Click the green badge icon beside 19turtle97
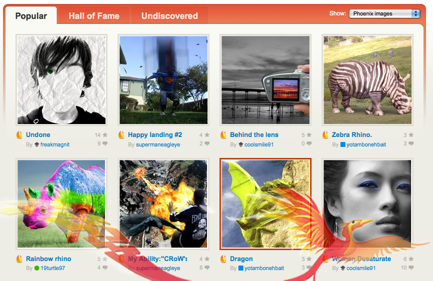 coord(37,268)
